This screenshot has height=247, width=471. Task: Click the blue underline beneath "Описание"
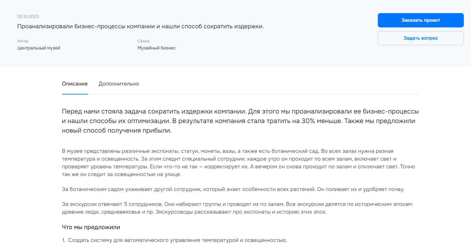75,94
